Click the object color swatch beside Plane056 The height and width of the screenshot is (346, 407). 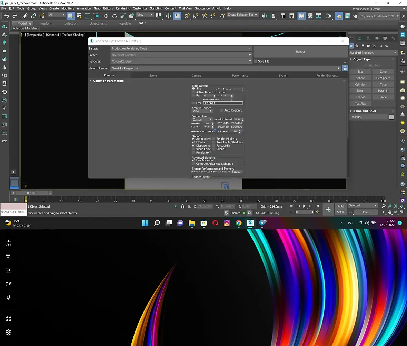391,117
